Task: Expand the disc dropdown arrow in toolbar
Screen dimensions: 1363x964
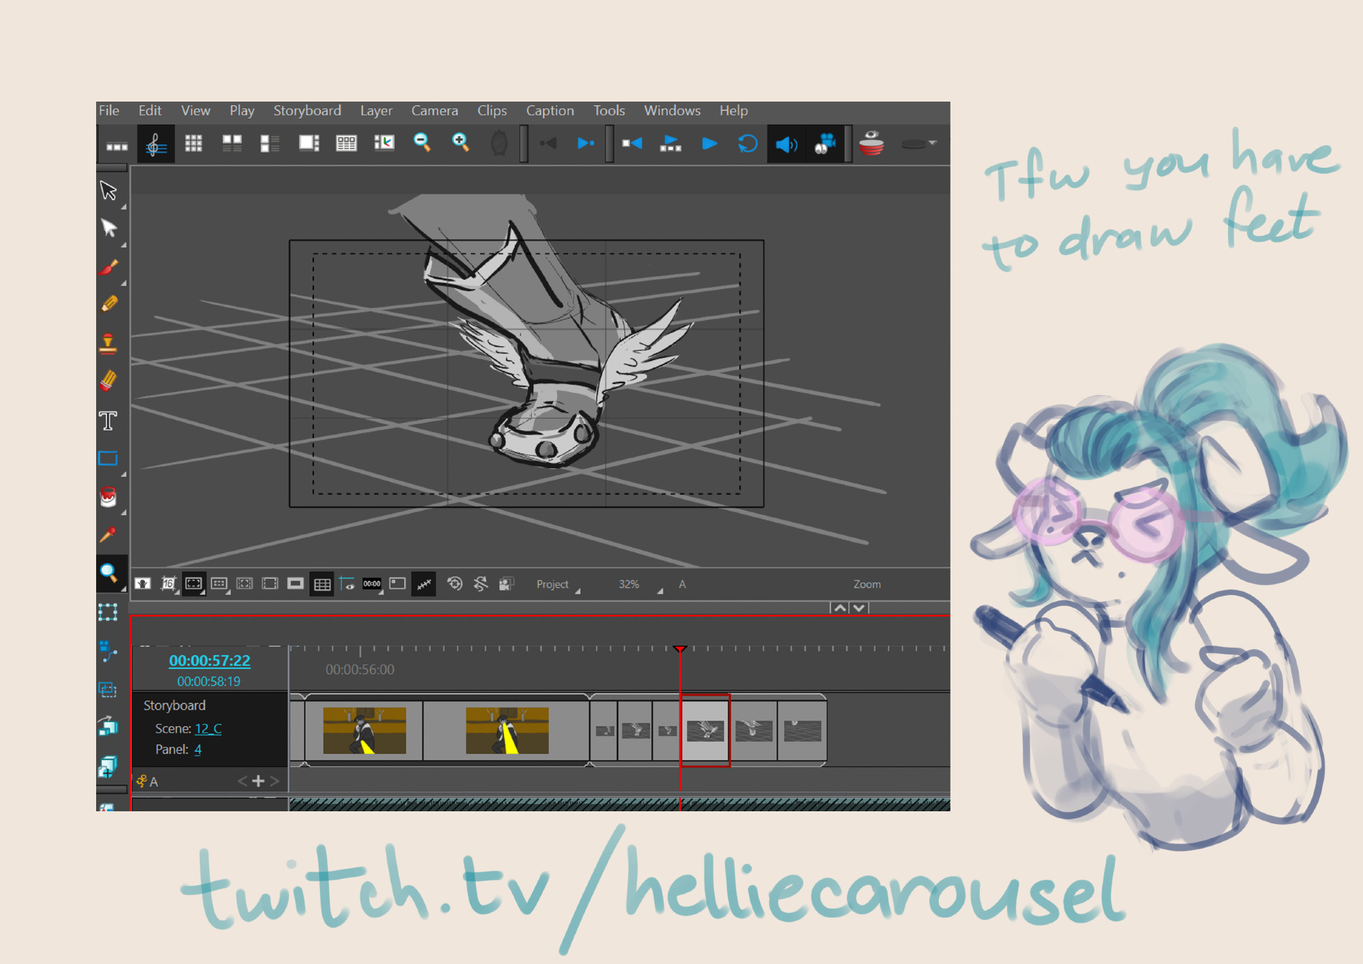Action: coord(933,143)
